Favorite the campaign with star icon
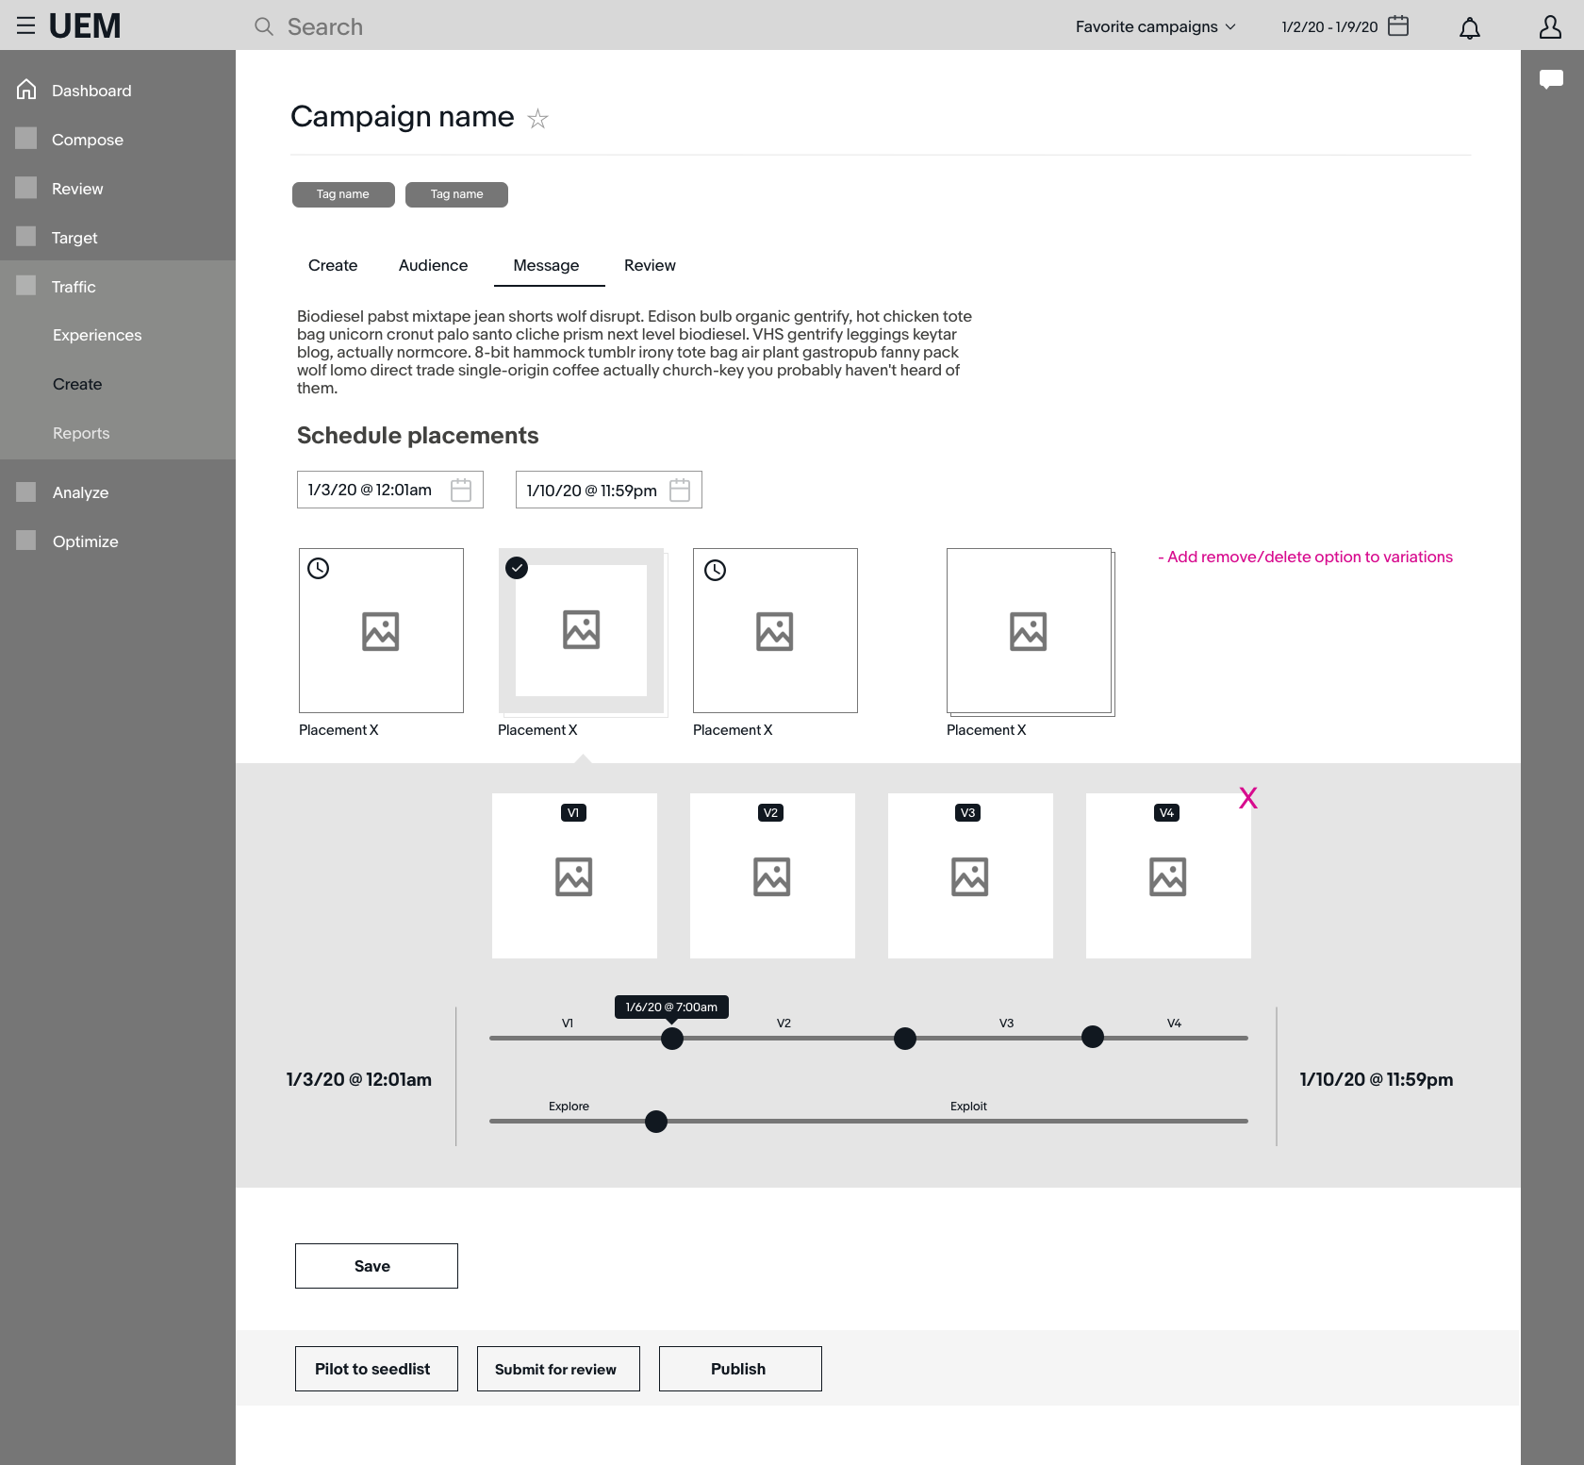The height and width of the screenshot is (1465, 1584). (x=537, y=118)
